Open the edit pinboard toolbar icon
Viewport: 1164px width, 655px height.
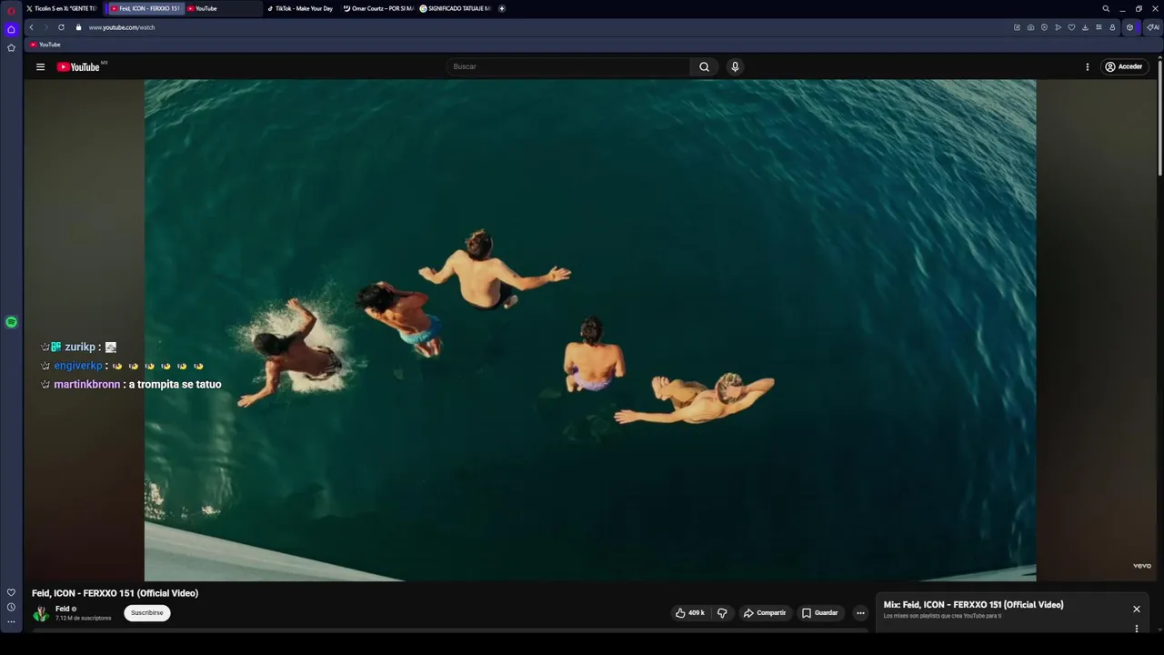point(1017,27)
